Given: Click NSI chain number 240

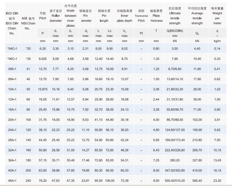Looking at the screenshot, I should [x=28, y=181].
